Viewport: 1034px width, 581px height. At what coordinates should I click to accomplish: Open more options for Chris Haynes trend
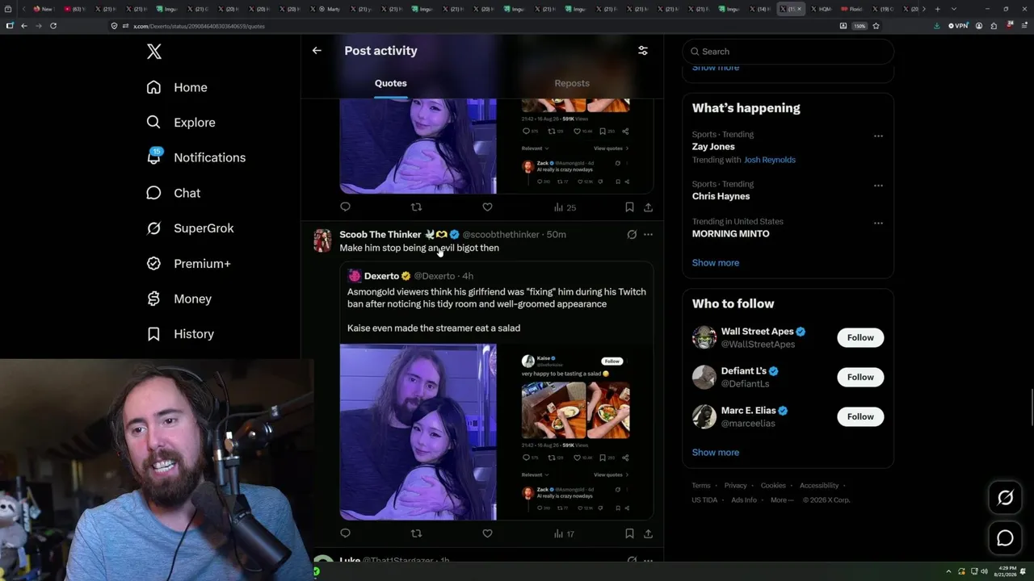click(x=878, y=186)
